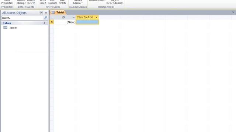
Task: Select Table1 in the navigation pane
Action: pos(13,28)
